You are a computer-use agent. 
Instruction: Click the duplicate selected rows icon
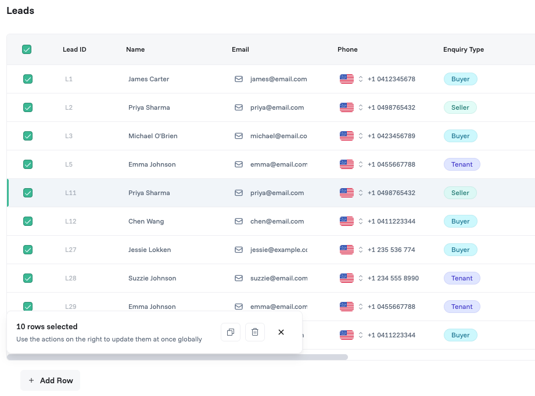231,332
